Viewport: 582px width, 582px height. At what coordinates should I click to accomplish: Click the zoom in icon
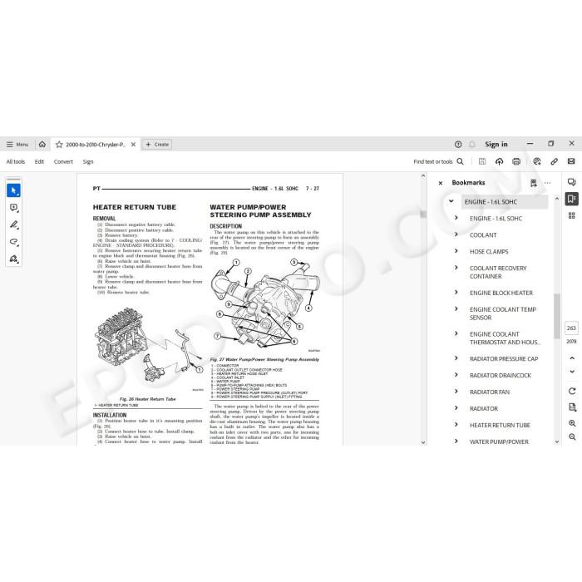[x=572, y=423]
